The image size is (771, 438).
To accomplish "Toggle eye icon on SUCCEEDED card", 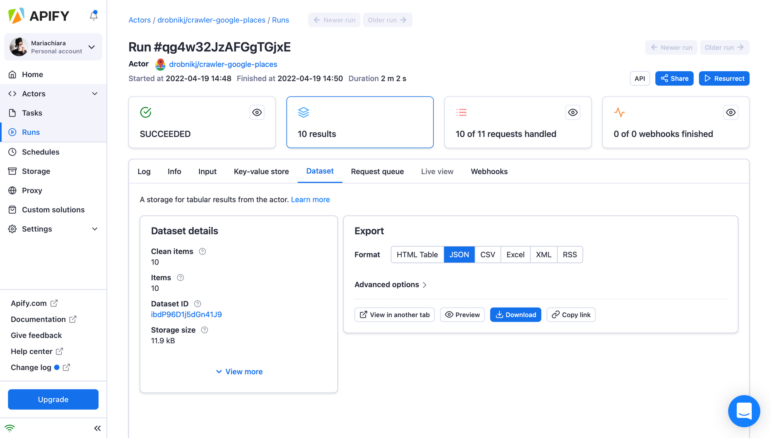I will point(257,112).
